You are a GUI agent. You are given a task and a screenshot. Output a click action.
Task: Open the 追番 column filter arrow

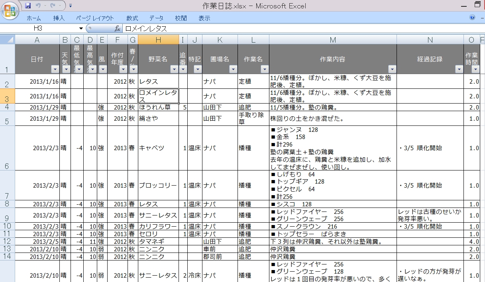[183, 69]
